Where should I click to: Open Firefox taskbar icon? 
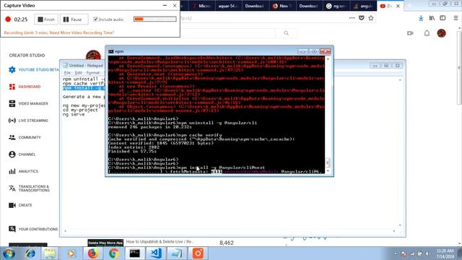[x=92, y=253]
